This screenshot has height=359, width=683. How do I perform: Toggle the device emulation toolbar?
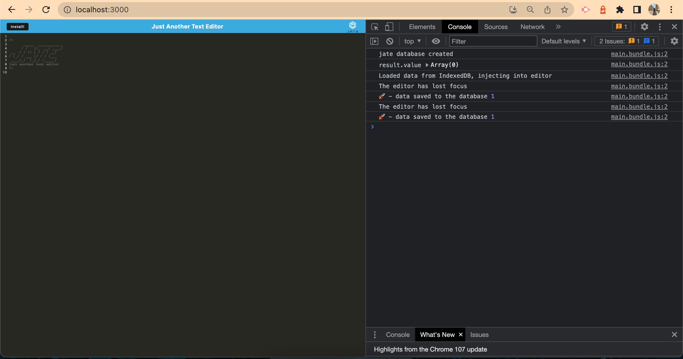pyautogui.click(x=389, y=27)
